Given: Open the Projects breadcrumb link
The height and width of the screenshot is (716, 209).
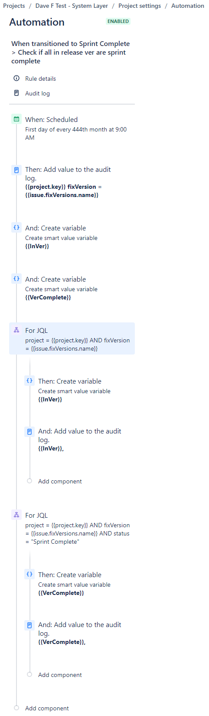Looking at the screenshot, I should click(x=14, y=6).
